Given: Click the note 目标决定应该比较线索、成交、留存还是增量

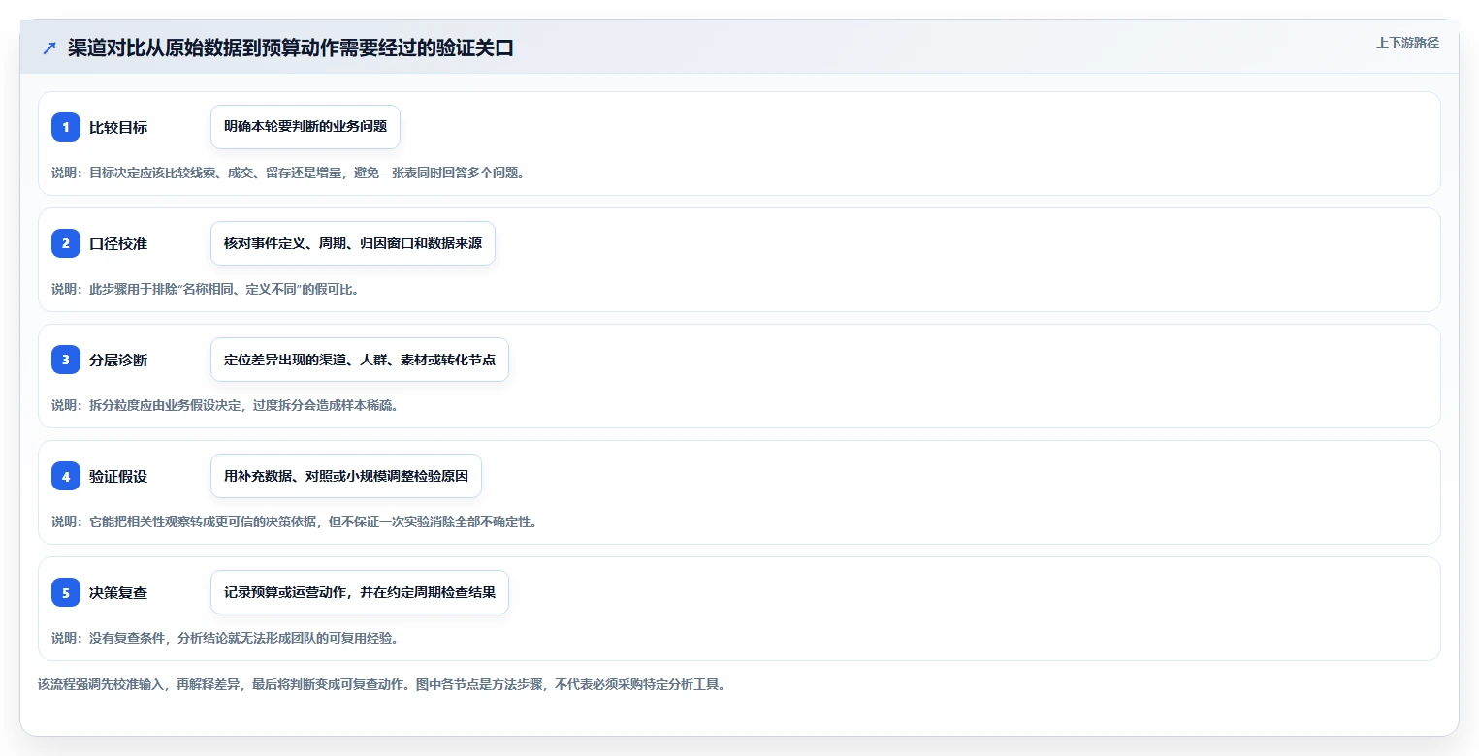Looking at the screenshot, I should (288, 173).
